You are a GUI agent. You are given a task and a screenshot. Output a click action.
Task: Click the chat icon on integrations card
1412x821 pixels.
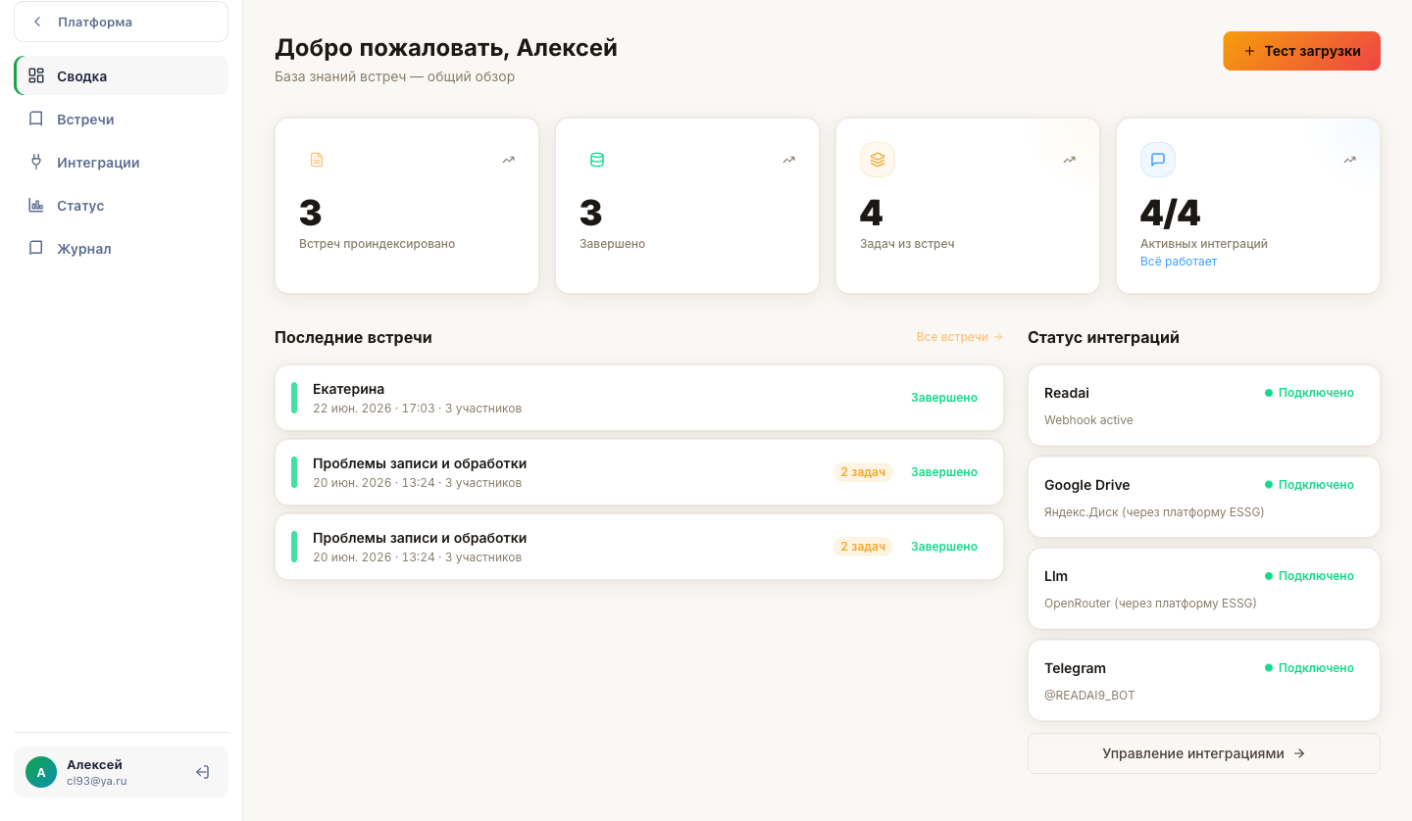click(x=1158, y=160)
